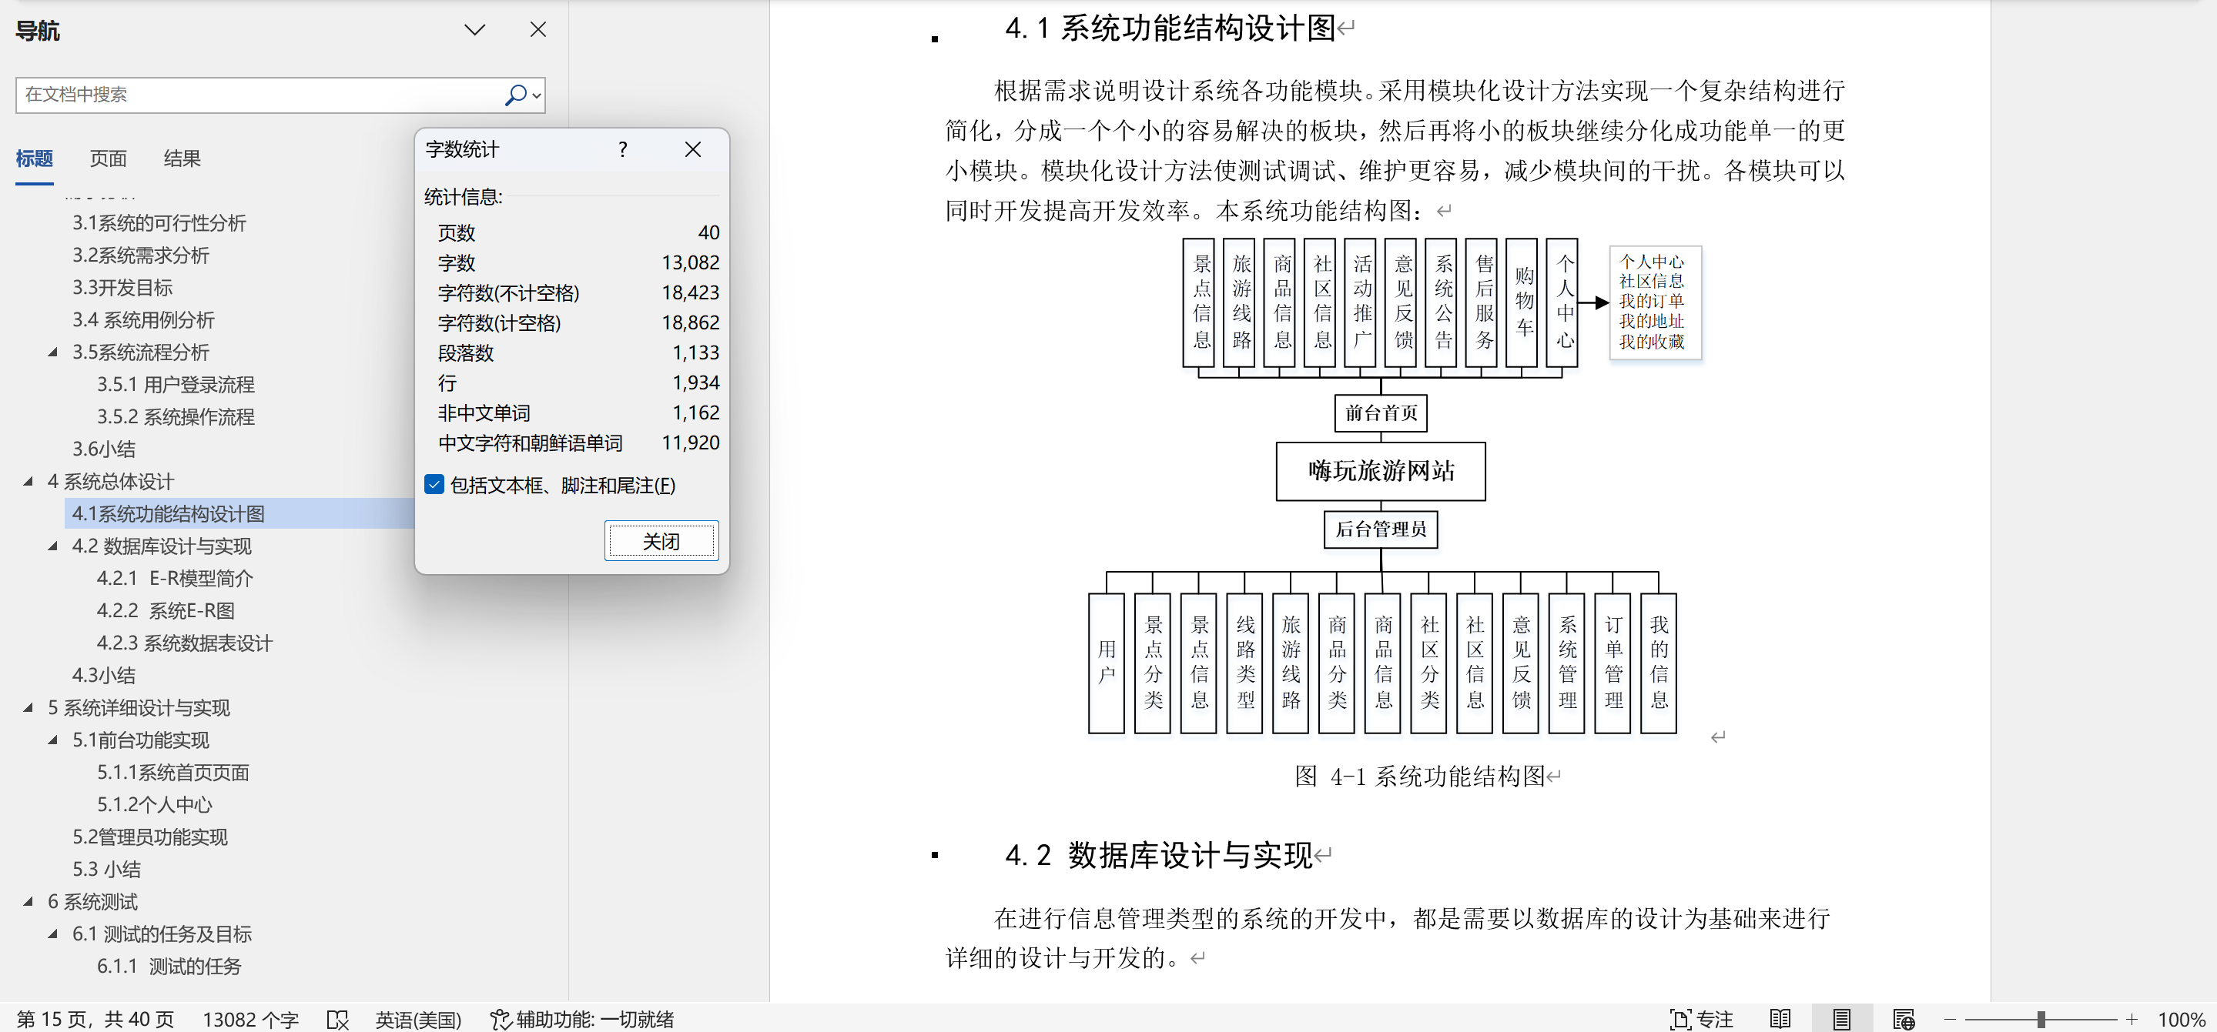Collapse the 4 系统总体设计 heading
The height and width of the screenshot is (1032, 2217).
point(28,481)
